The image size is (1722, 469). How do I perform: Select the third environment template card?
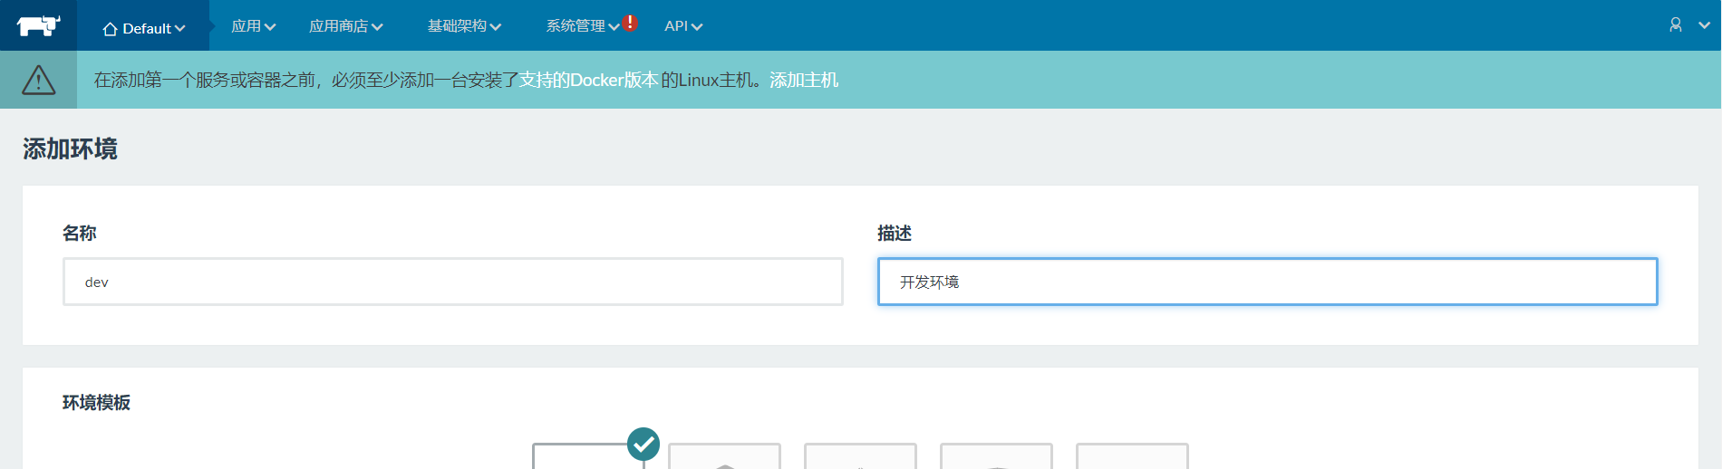[x=860, y=456]
